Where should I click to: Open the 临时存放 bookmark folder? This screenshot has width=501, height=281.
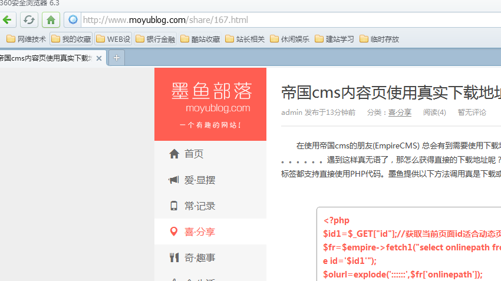click(379, 39)
